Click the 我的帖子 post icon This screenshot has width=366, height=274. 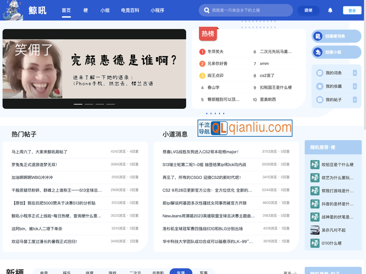click(320, 99)
